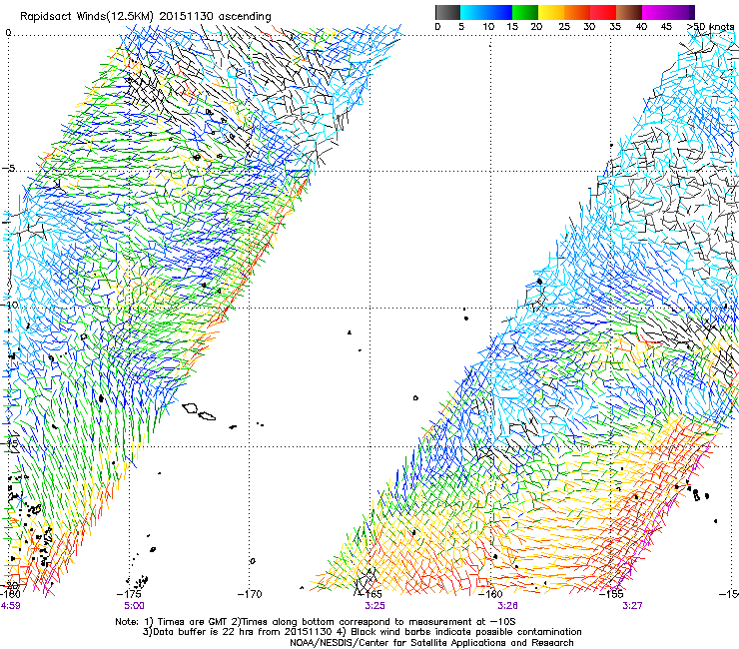739x649 pixels.
Task: Click the legend tick label '10'
Action: [x=488, y=27]
